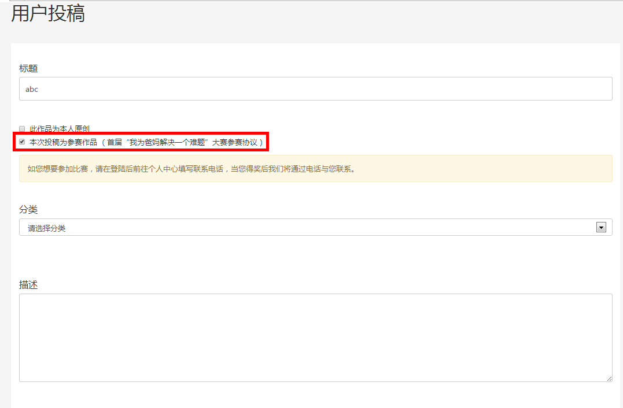This screenshot has height=408, width=623.
Task: Click the 描述 field label
Action: click(x=28, y=284)
